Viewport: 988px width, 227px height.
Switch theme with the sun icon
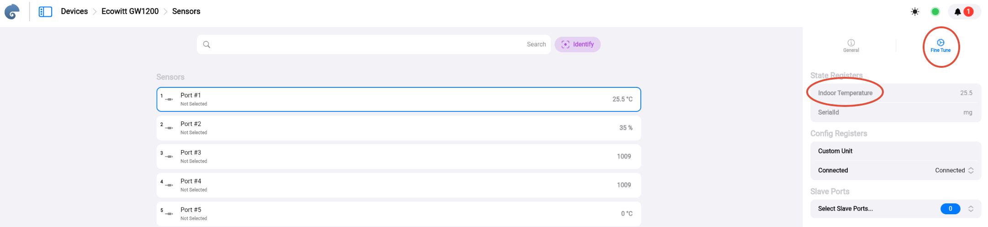[x=914, y=12]
